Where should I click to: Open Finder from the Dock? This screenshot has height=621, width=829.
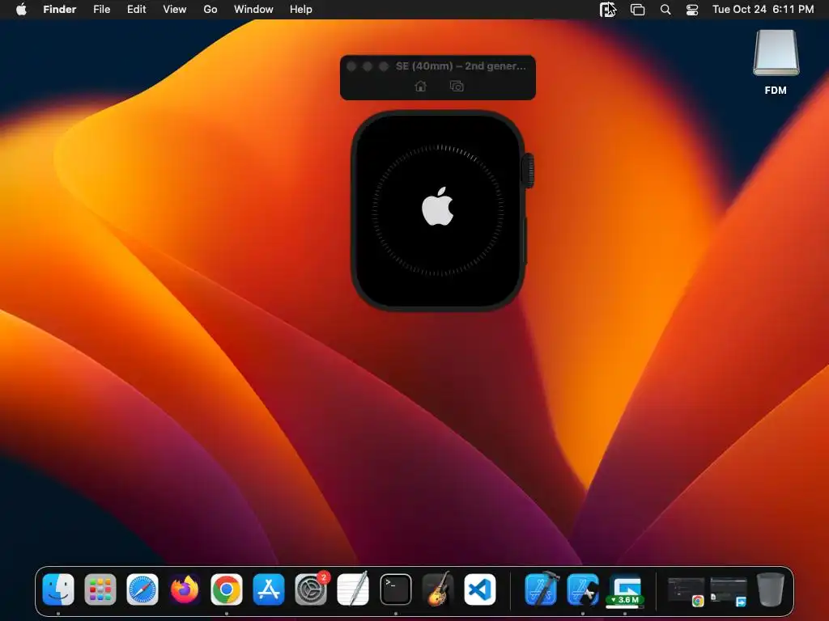(58, 589)
